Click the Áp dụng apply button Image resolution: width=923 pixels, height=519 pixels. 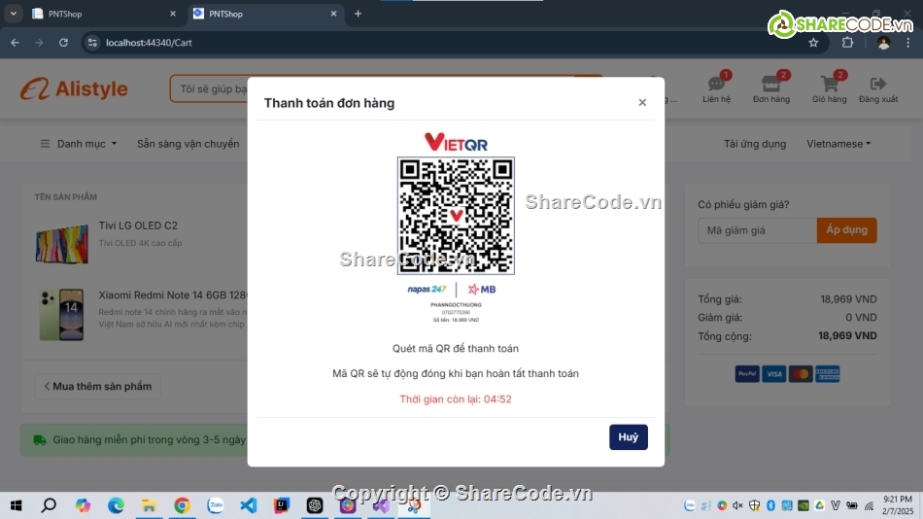[x=846, y=230]
